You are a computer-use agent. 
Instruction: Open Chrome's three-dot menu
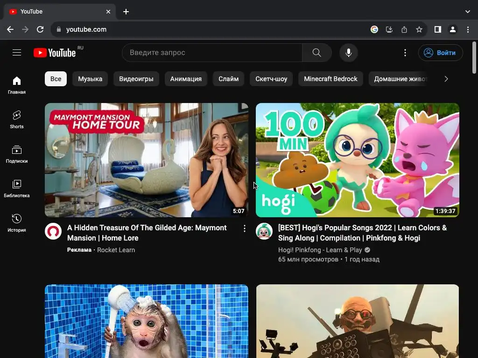pyautogui.click(x=468, y=29)
